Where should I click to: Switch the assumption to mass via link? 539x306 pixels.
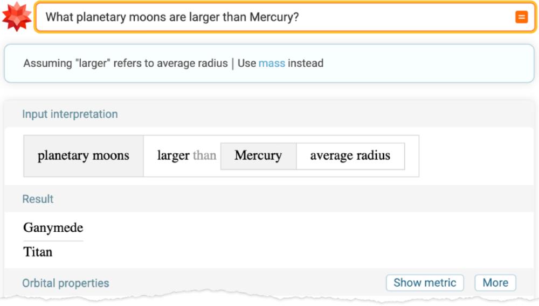(272, 63)
